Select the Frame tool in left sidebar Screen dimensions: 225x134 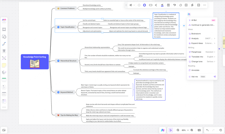click(4, 29)
